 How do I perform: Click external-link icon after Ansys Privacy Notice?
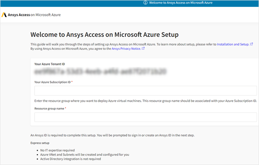[x=143, y=49]
